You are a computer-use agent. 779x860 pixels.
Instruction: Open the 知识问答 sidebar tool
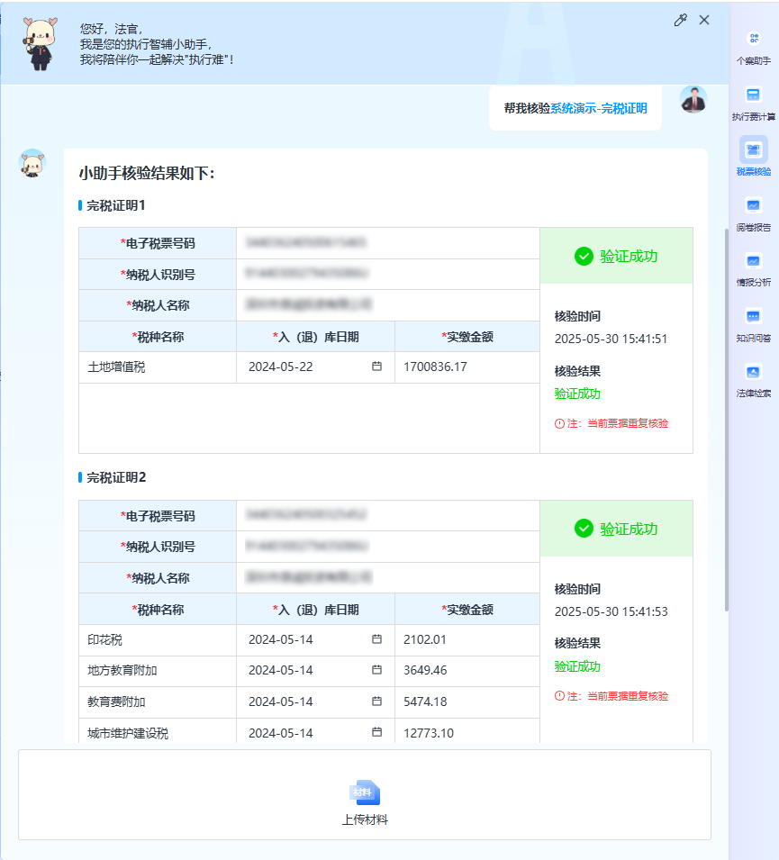click(x=753, y=317)
